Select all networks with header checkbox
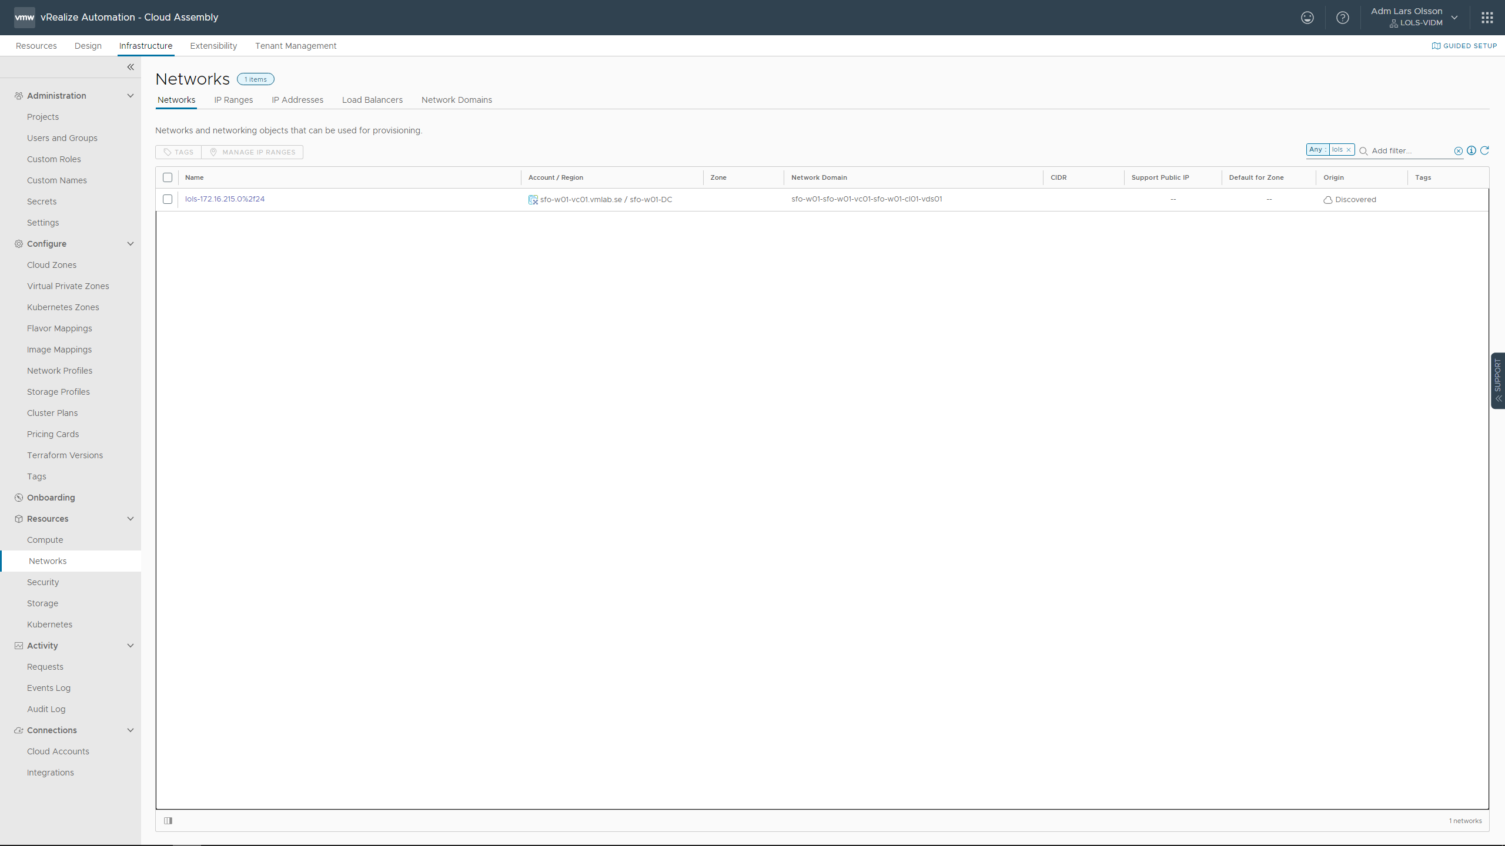The image size is (1505, 846). tap(168, 177)
